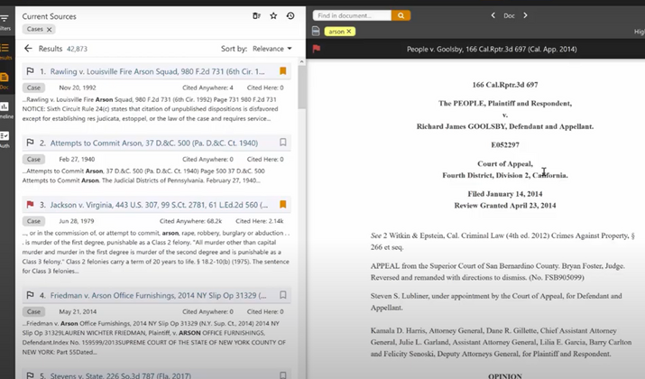Click the document icon beside arson chip
This screenshot has height=379, width=645.
[x=316, y=32]
